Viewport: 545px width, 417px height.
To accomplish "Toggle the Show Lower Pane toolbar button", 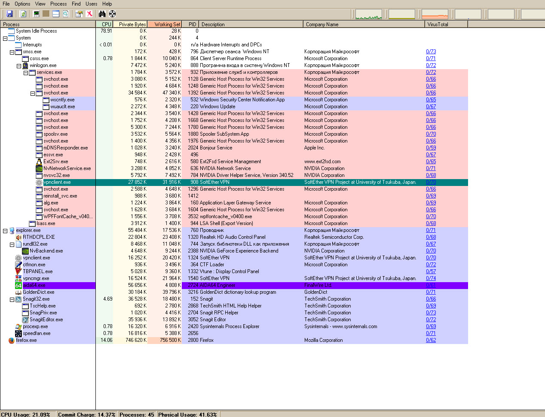I will coord(56,14).
